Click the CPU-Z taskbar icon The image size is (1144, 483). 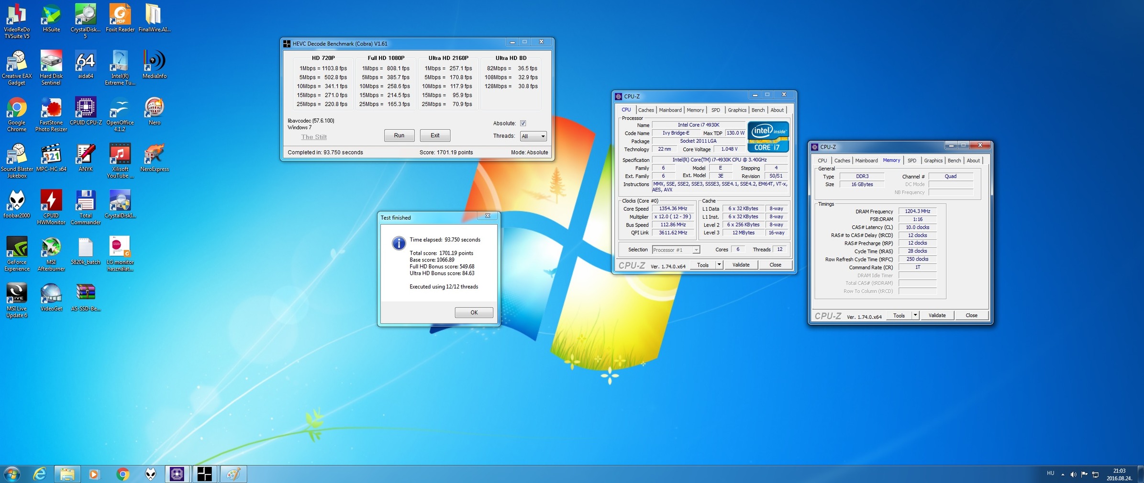[x=177, y=474]
